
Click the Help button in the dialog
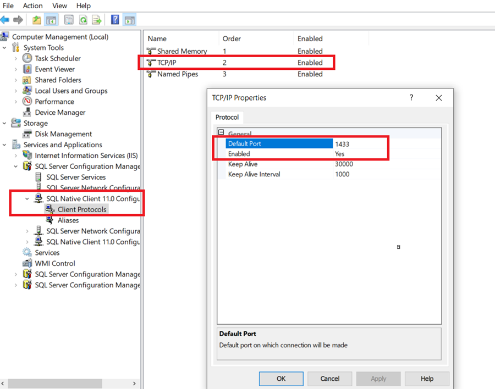pyautogui.click(x=427, y=378)
